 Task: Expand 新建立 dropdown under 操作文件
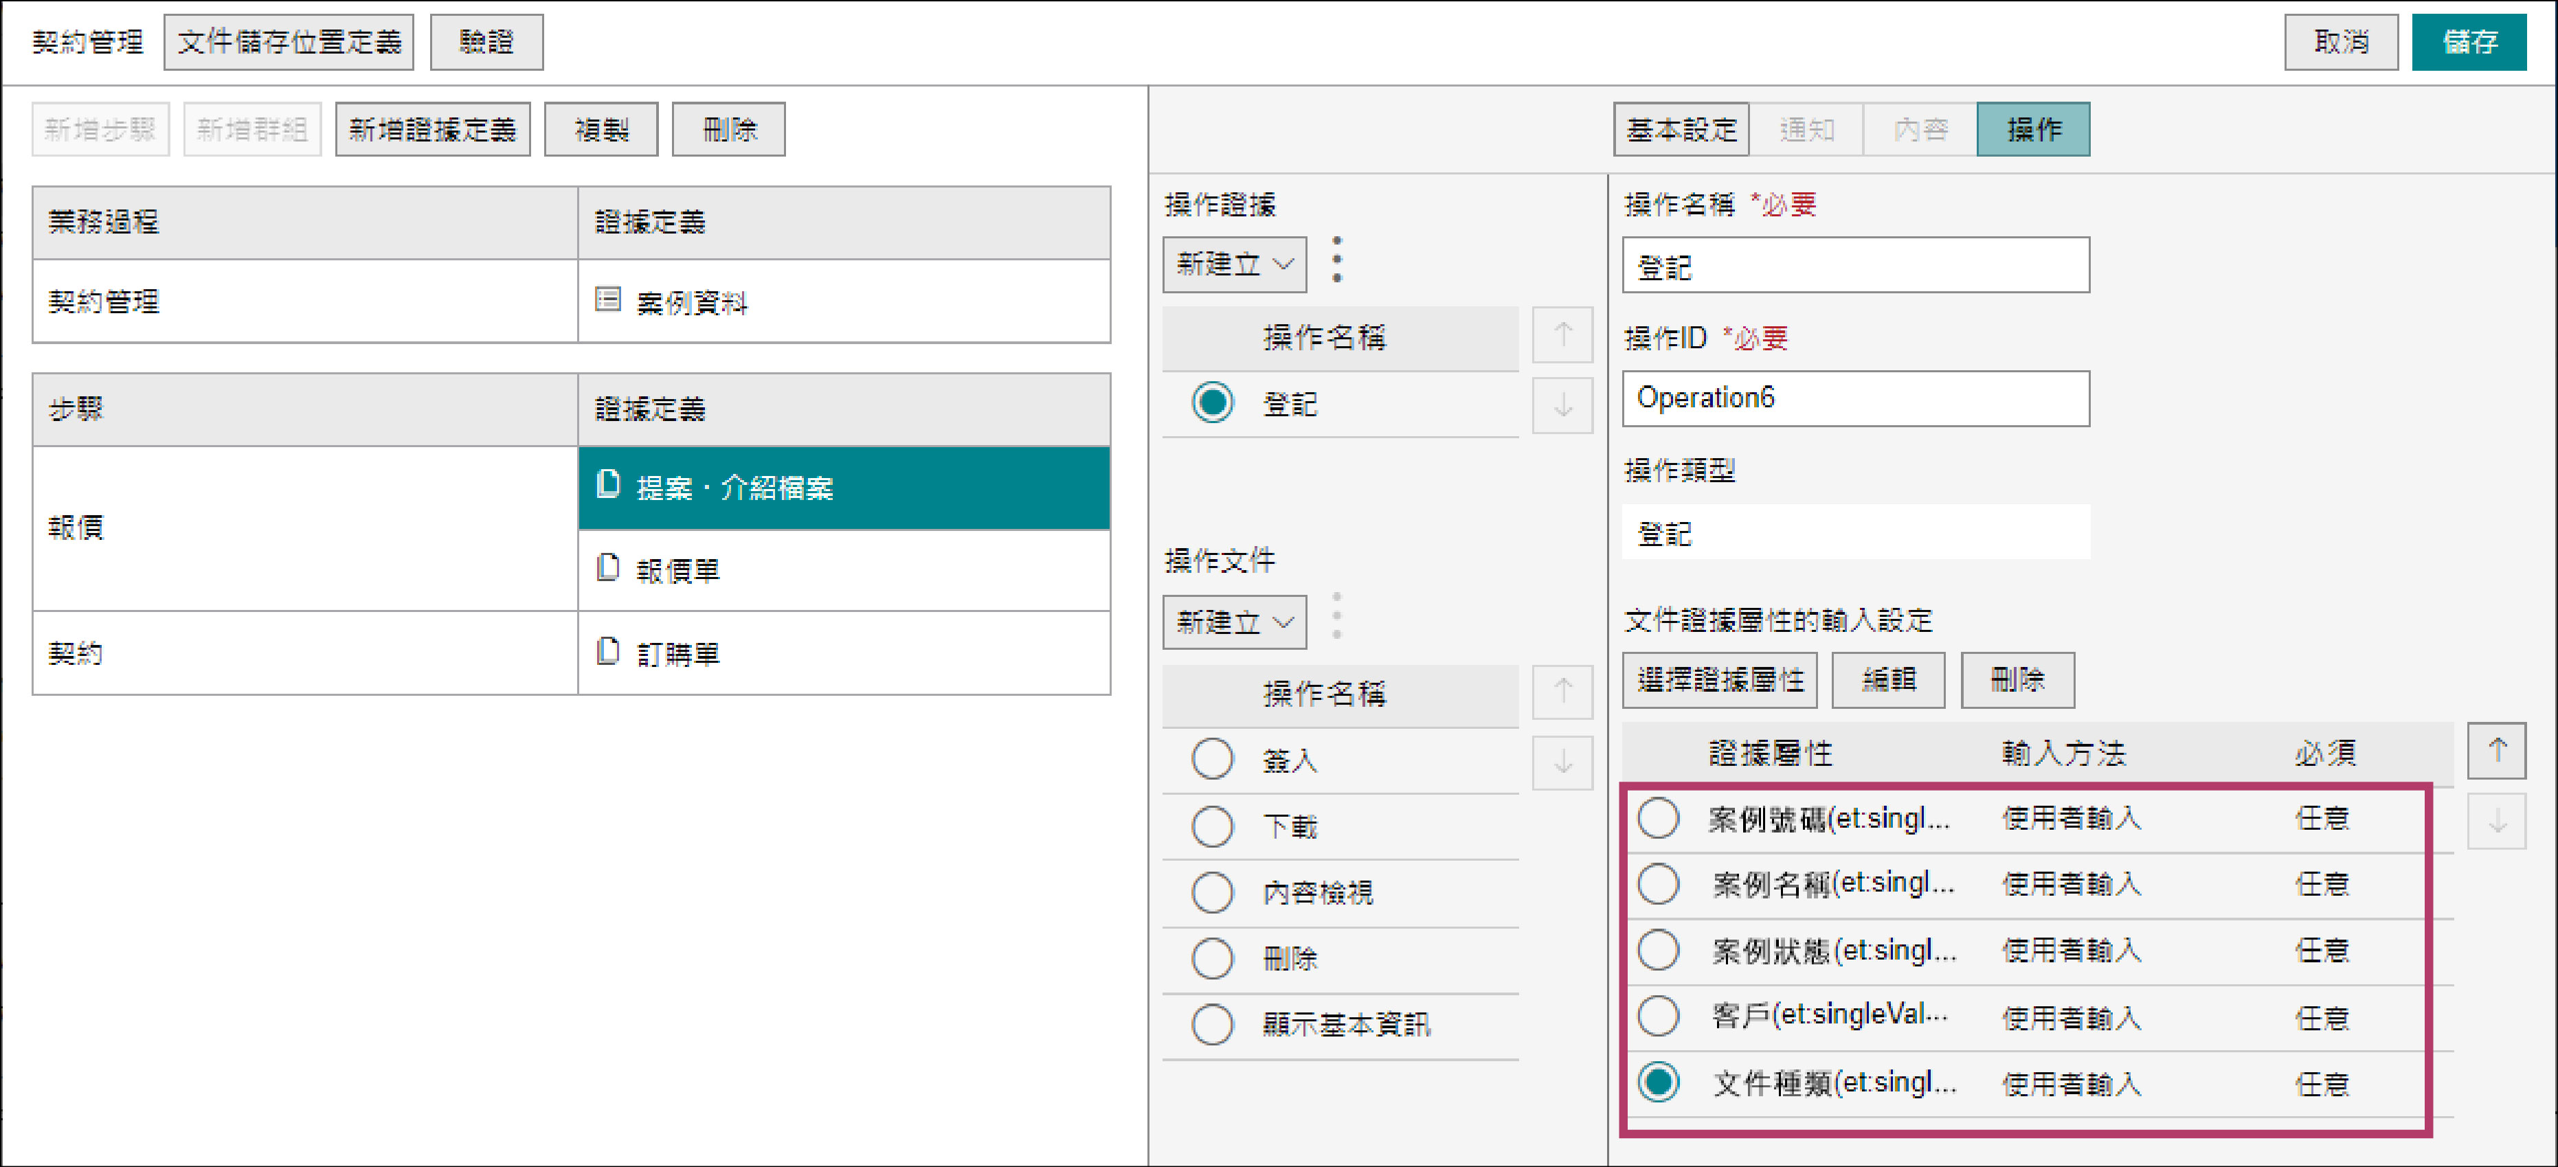(x=1234, y=622)
